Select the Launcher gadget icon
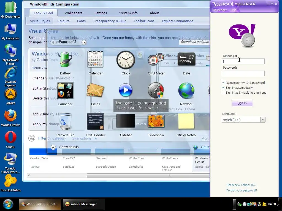The height and width of the screenshot is (211, 282). click(x=65, y=90)
